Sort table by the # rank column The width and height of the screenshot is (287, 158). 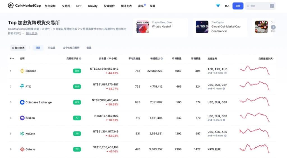(x=12, y=59)
